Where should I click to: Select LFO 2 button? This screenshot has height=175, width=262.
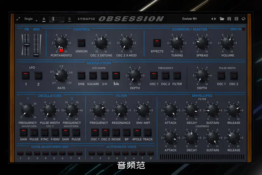pos(38,76)
